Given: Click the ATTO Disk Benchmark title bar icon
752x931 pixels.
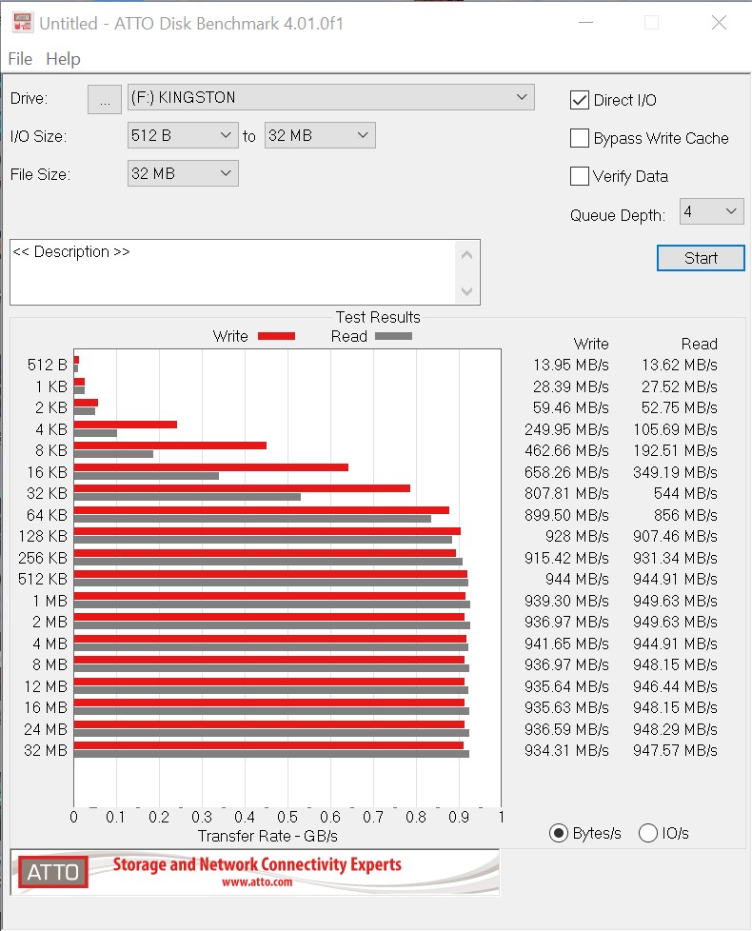Looking at the screenshot, I should 23,23.
